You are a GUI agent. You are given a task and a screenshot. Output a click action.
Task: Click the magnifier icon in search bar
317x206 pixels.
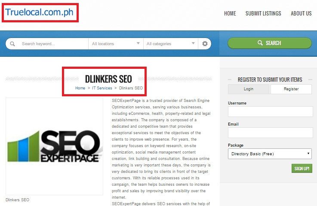[x=12, y=43]
